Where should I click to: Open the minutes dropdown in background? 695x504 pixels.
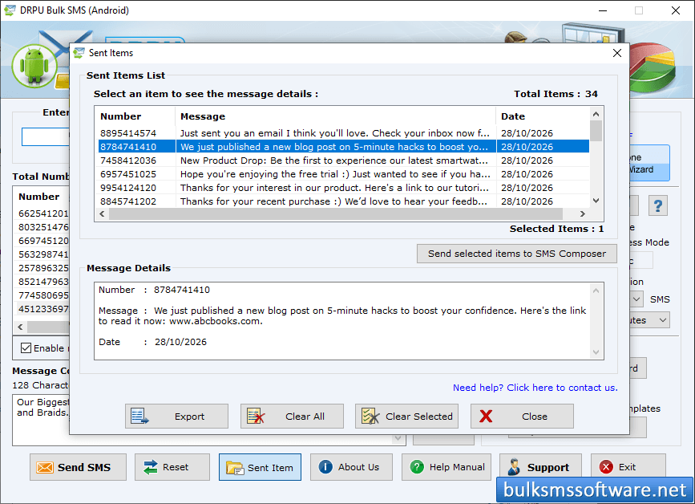click(650, 320)
